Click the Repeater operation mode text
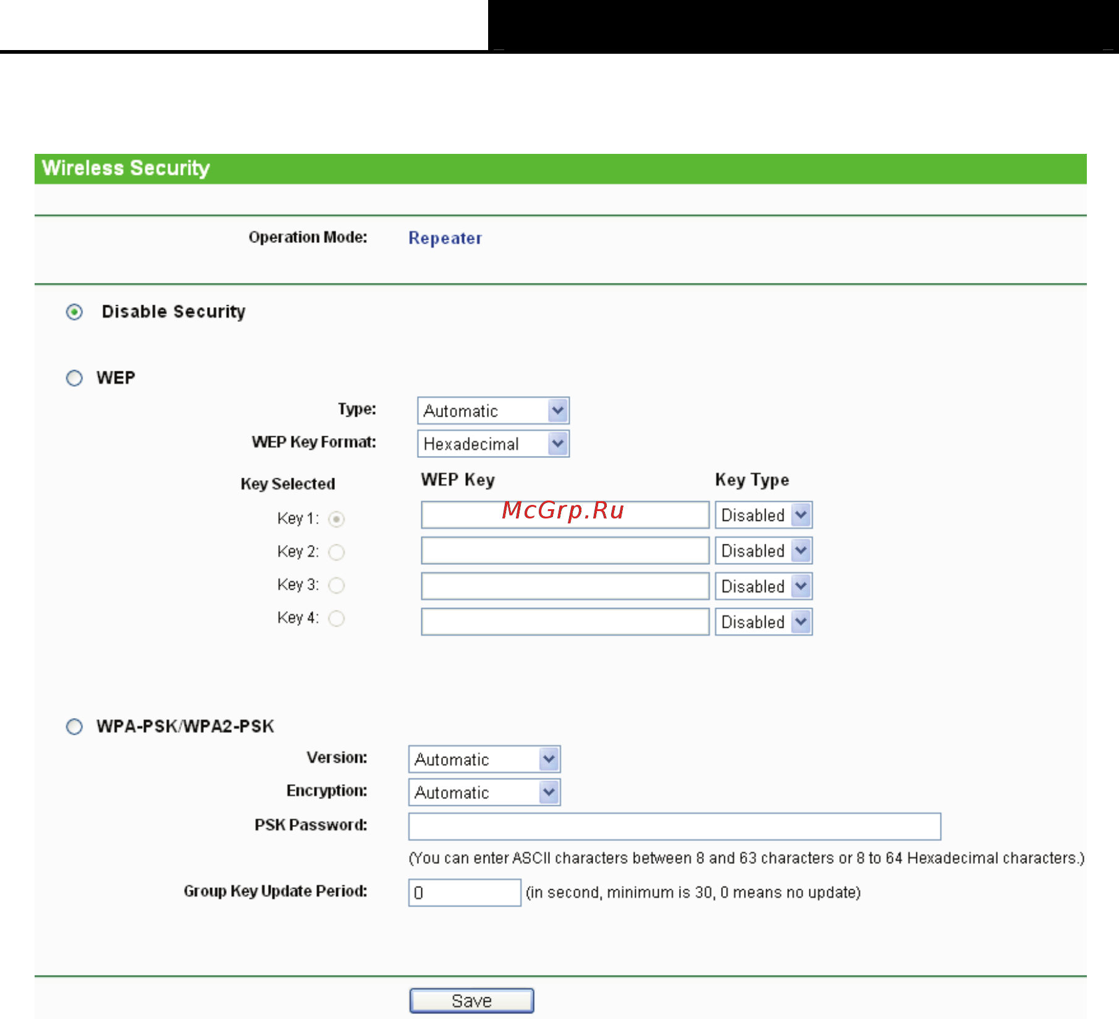The image size is (1119, 1019). 445,239
